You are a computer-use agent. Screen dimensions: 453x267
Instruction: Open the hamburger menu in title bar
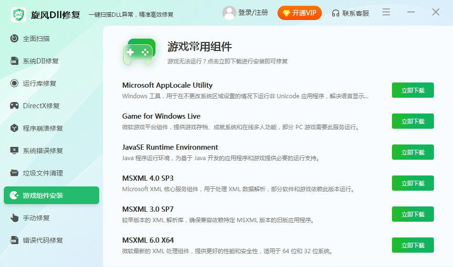click(386, 12)
